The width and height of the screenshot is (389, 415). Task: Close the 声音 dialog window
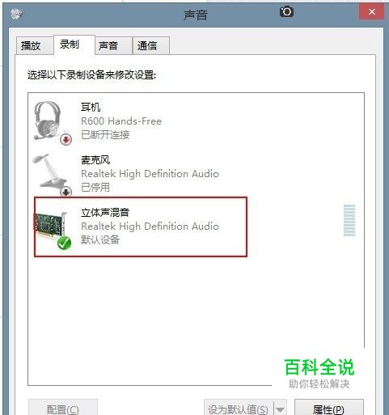click(x=372, y=12)
